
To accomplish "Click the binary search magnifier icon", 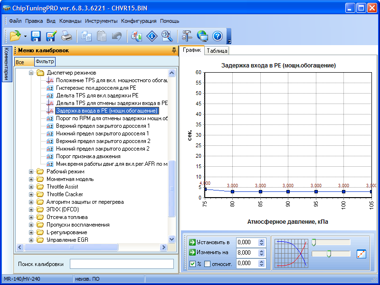I will tap(166, 36).
